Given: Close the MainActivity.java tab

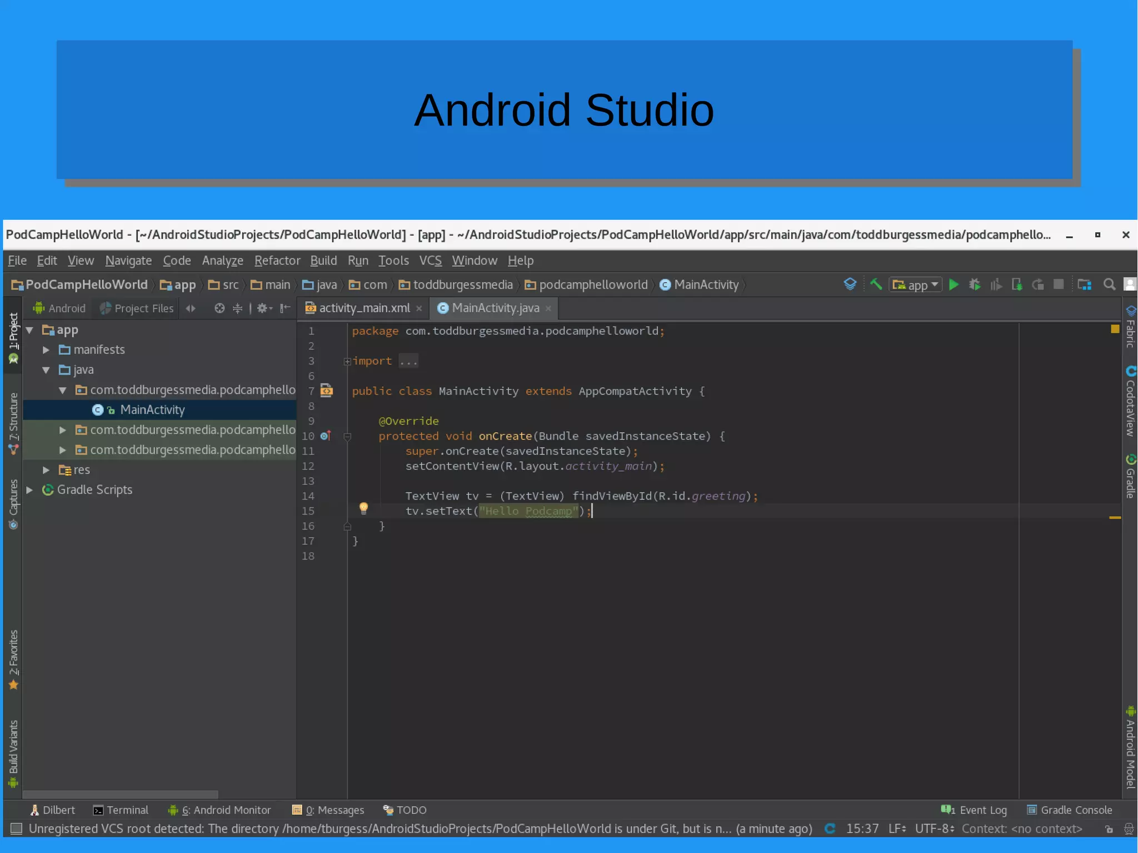Looking at the screenshot, I should click(548, 308).
